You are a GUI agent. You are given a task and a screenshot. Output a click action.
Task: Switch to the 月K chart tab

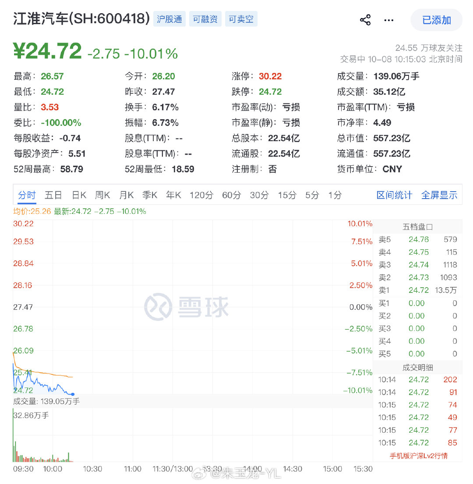coord(127,195)
